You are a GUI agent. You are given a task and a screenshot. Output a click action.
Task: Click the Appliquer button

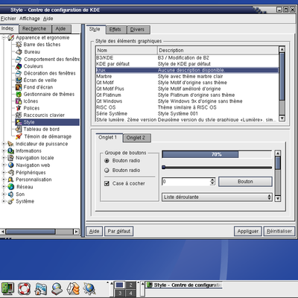pos(248,231)
